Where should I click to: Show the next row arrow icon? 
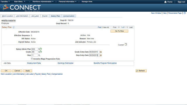[127, 27]
